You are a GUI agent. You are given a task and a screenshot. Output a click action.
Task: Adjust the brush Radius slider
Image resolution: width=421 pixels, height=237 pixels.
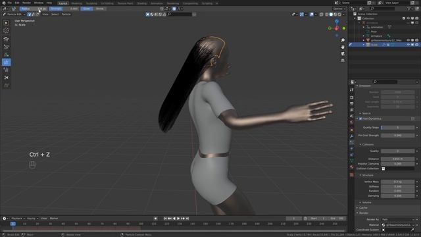[x=33, y=9]
